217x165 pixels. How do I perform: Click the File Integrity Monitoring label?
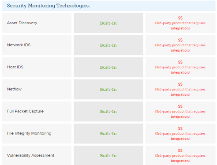tap(29, 133)
